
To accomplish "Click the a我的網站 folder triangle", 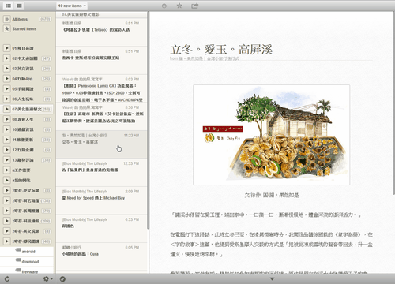I will pos(6,180).
